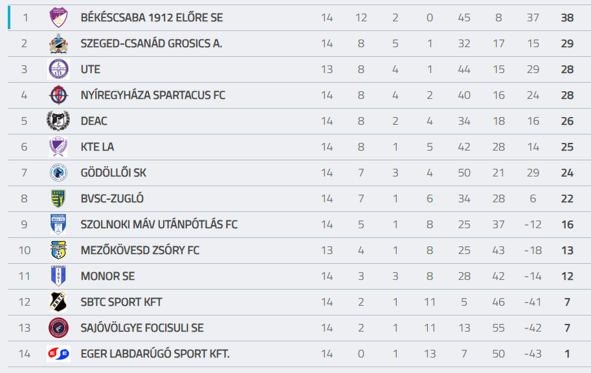Select the Gödöllői SK team name
The image size is (591, 373).
point(113,173)
